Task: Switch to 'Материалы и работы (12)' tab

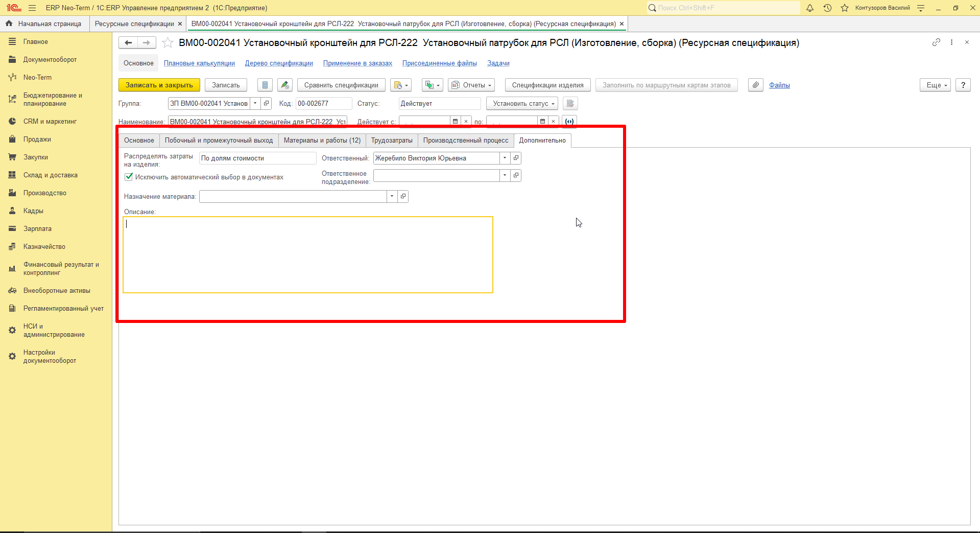Action: click(x=322, y=140)
